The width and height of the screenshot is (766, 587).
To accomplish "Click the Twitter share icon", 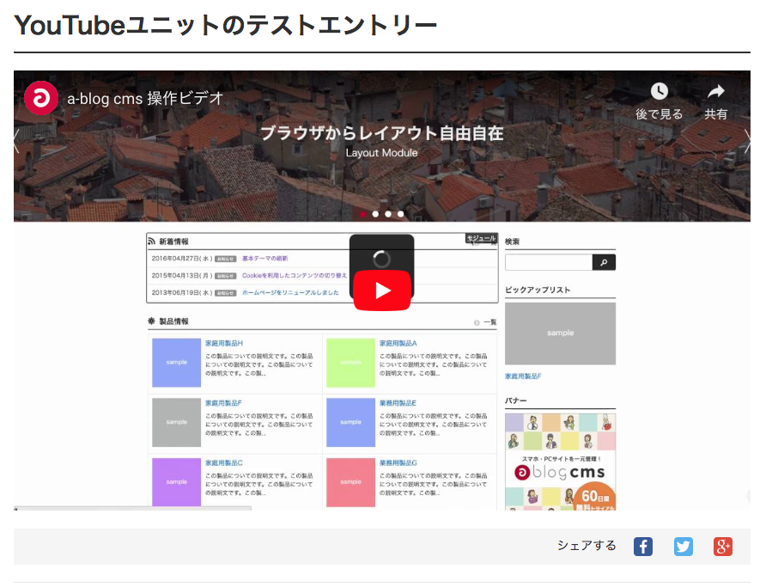I will coord(683,546).
